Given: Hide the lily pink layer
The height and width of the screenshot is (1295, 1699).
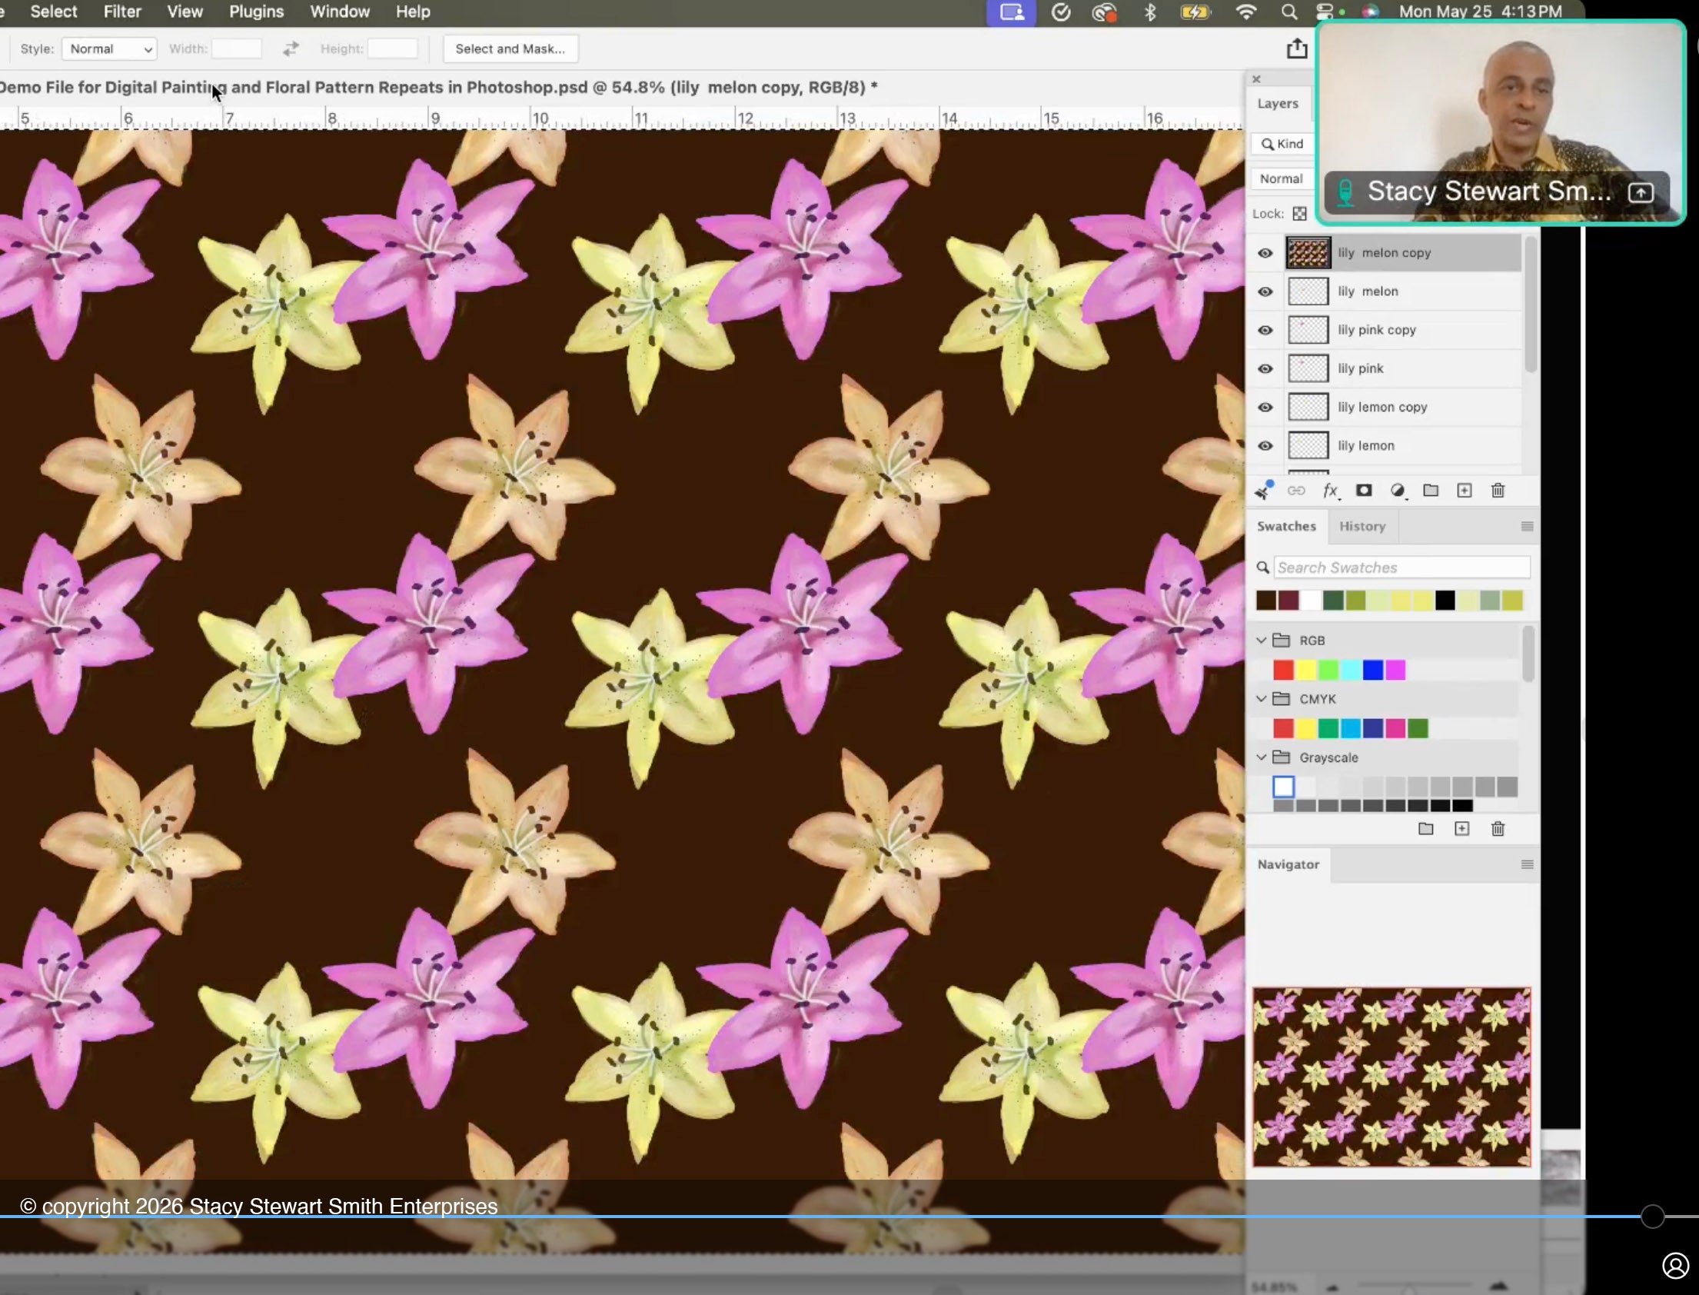Looking at the screenshot, I should pos(1265,368).
